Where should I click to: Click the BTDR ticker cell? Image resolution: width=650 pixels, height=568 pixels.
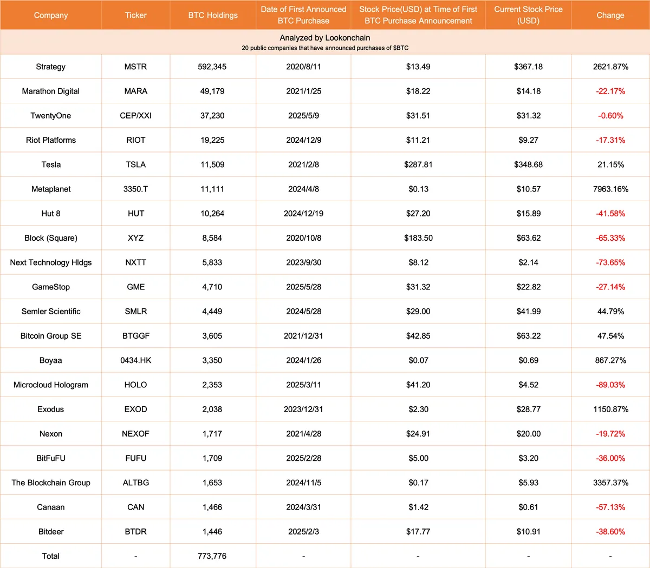(135, 532)
